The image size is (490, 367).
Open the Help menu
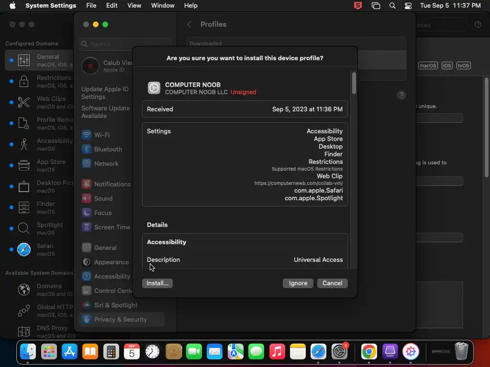click(x=190, y=6)
